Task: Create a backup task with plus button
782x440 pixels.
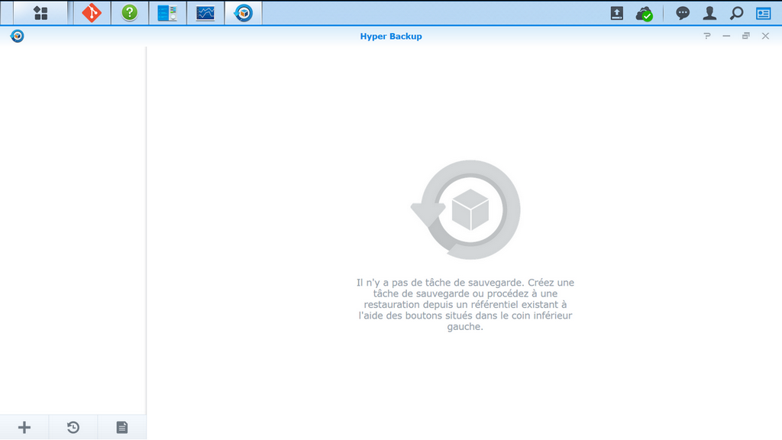Action: coord(24,428)
